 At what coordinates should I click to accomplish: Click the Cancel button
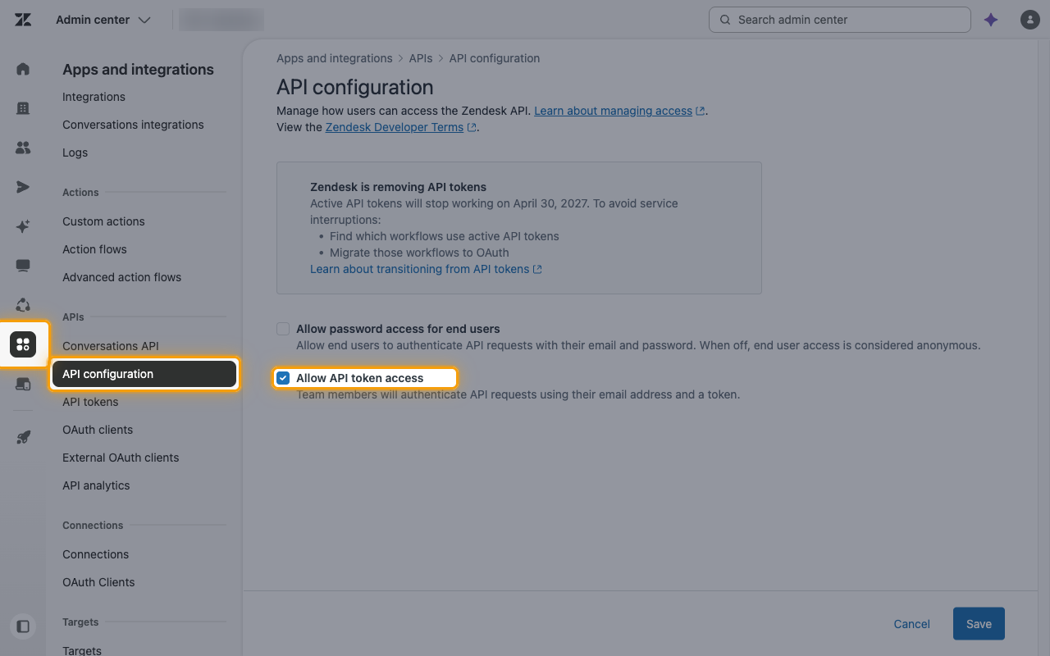pyautogui.click(x=911, y=624)
